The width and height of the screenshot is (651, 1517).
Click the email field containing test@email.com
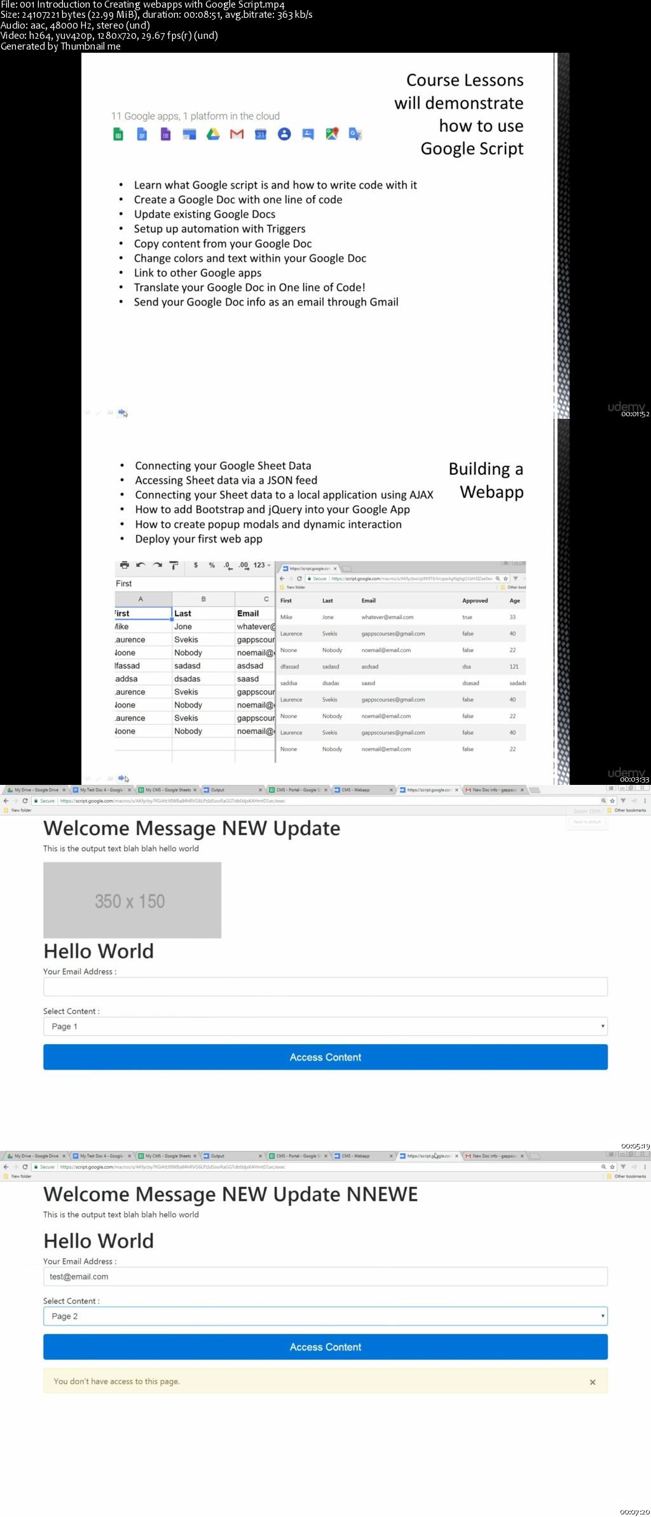coord(325,1277)
